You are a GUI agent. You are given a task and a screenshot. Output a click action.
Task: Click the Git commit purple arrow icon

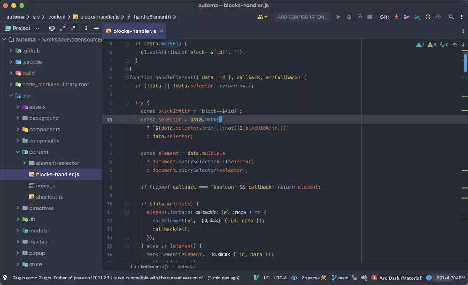click(406, 17)
